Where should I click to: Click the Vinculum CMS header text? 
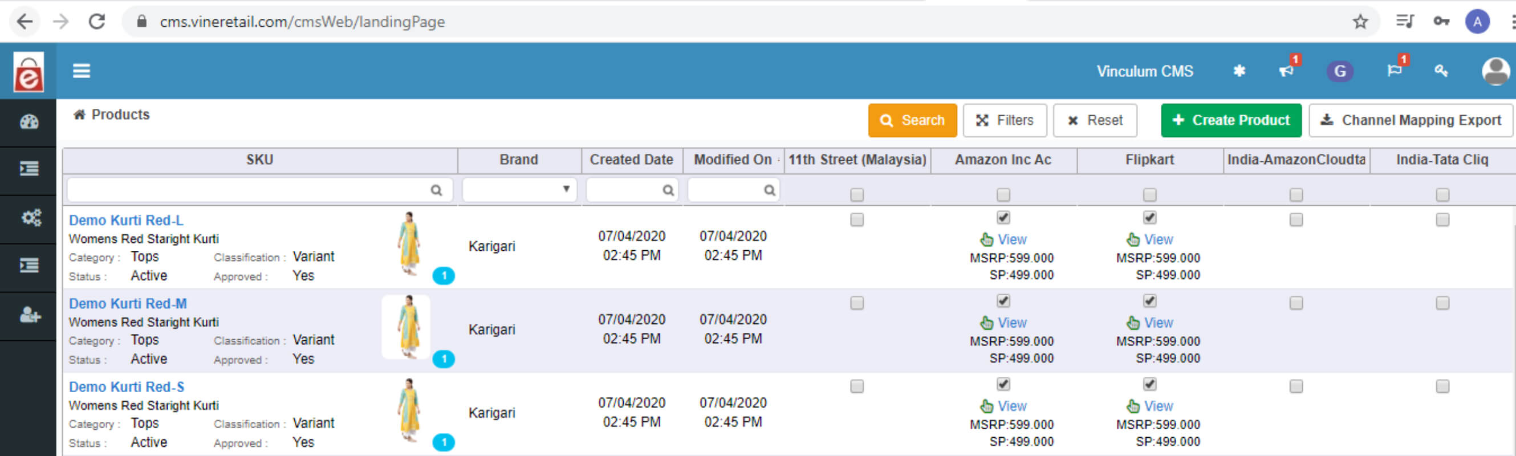(1144, 71)
